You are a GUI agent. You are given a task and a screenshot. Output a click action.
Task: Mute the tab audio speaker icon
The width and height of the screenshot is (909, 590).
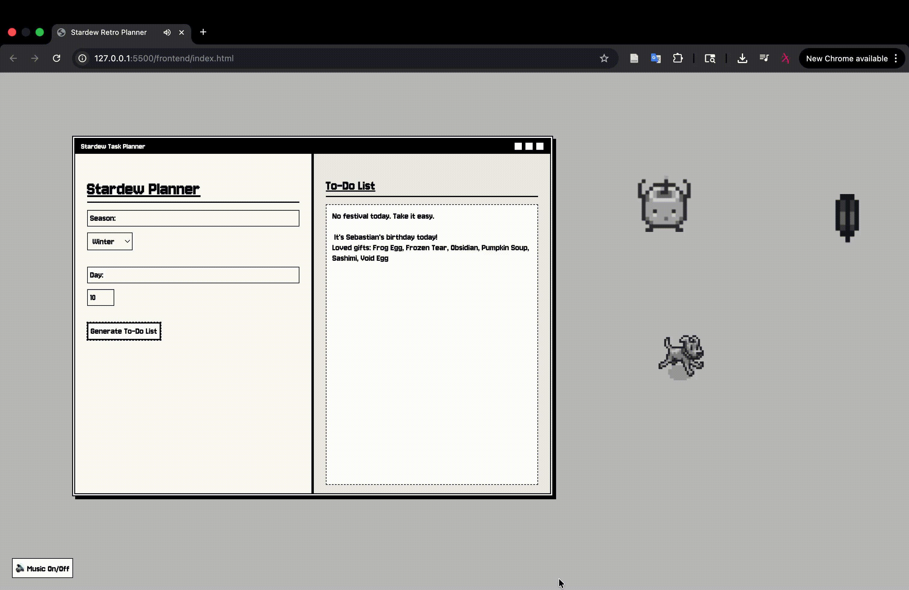(167, 32)
